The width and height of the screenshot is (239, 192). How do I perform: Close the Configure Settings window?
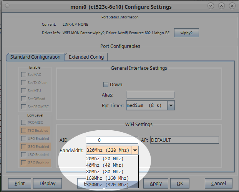[232, 6]
